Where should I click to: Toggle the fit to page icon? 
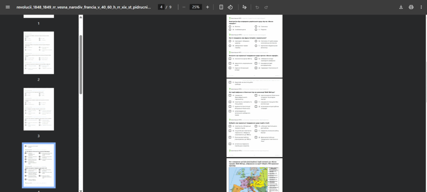click(x=221, y=7)
